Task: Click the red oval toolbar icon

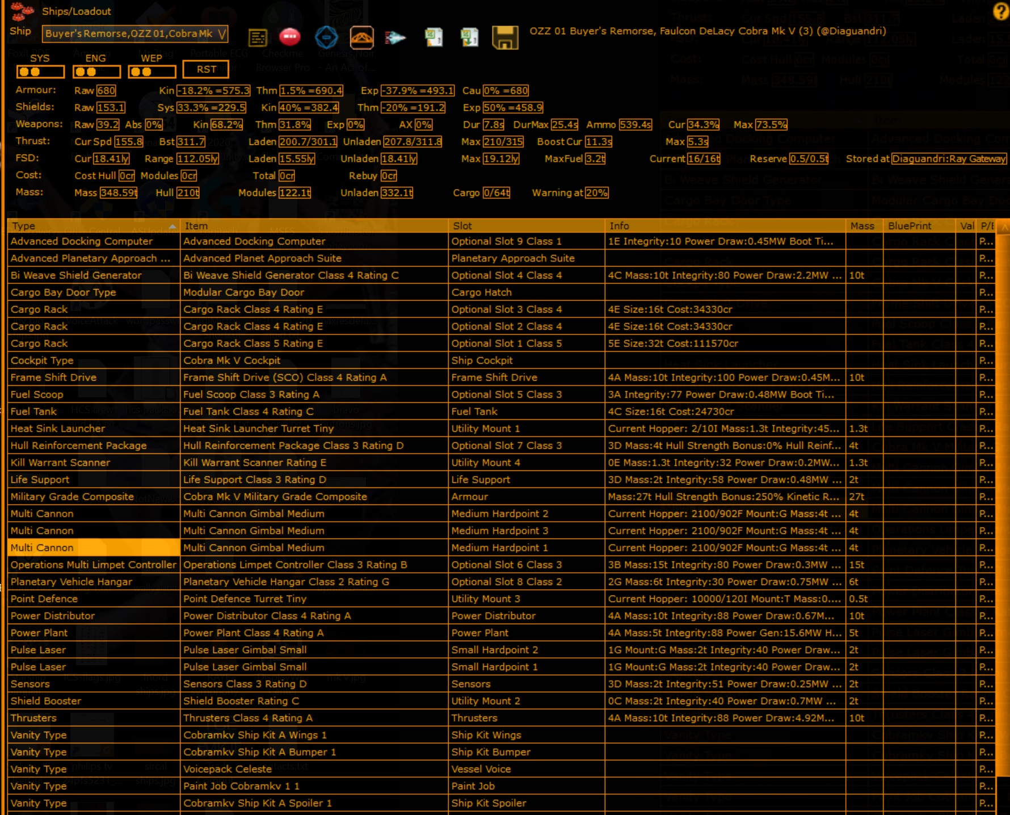Action: 290,37
